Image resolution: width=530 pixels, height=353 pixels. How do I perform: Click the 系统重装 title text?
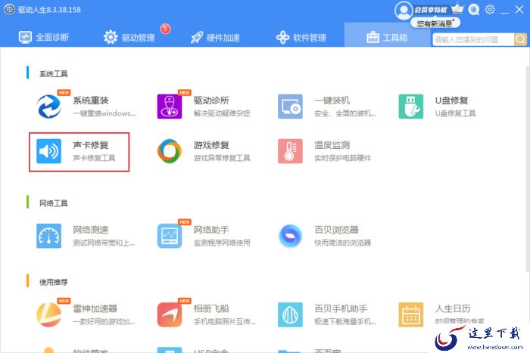pyautogui.click(x=91, y=101)
